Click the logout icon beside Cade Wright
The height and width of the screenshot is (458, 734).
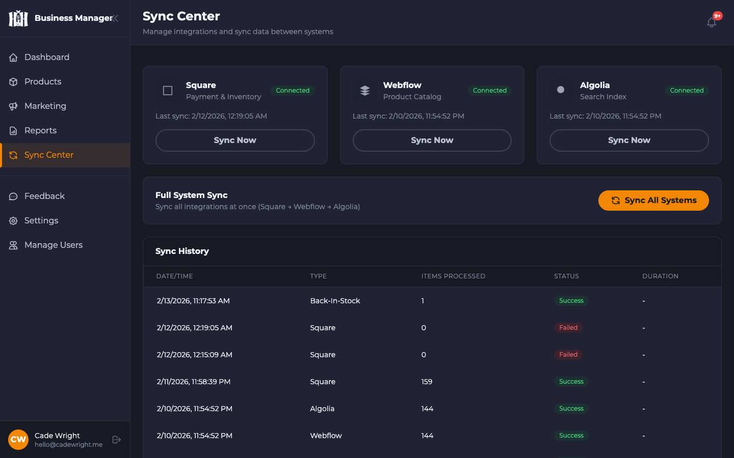pyautogui.click(x=117, y=440)
